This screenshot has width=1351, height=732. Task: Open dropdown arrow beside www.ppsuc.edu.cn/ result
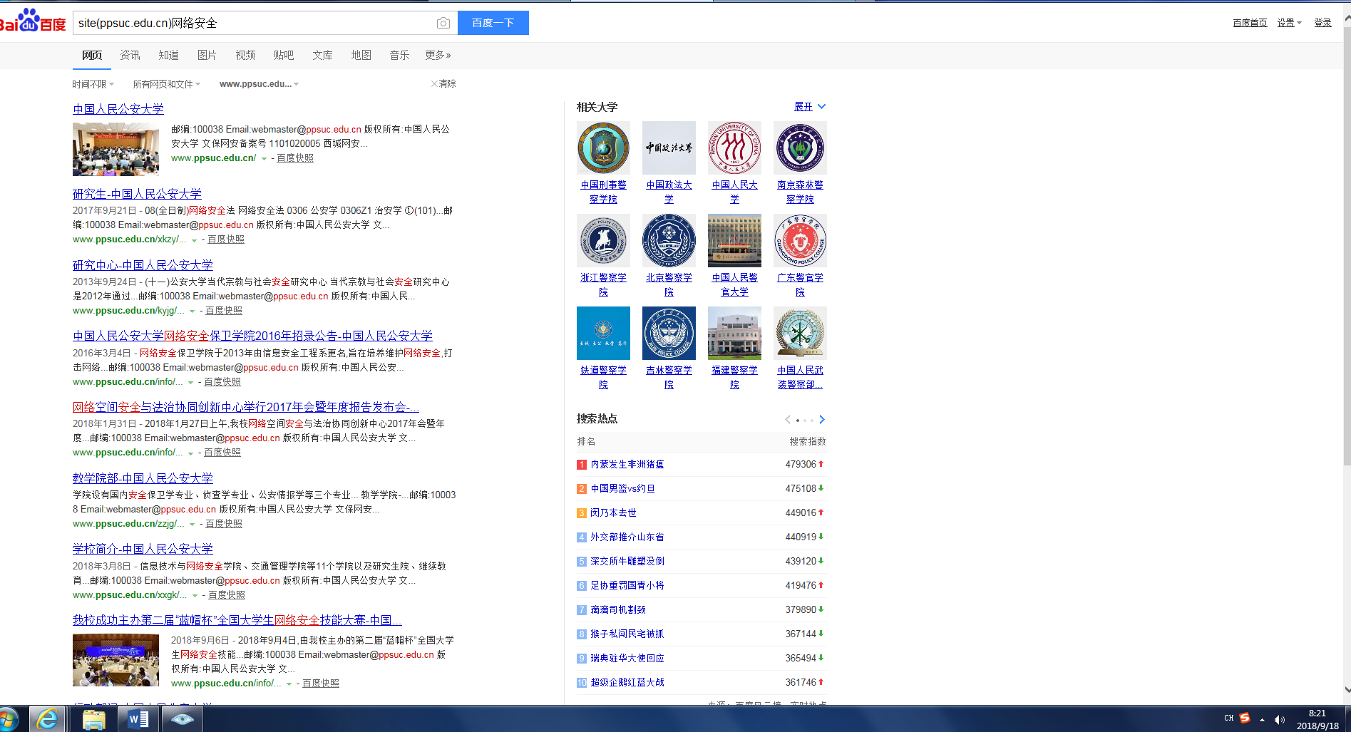(264, 158)
